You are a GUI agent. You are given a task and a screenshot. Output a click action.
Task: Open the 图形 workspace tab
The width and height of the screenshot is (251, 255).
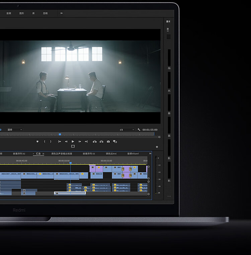pyautogui.click(x=22, y=13)
